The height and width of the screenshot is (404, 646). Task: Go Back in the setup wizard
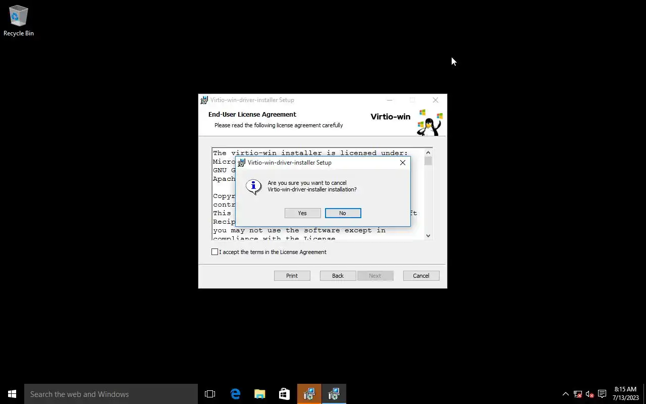coord(338,276)
